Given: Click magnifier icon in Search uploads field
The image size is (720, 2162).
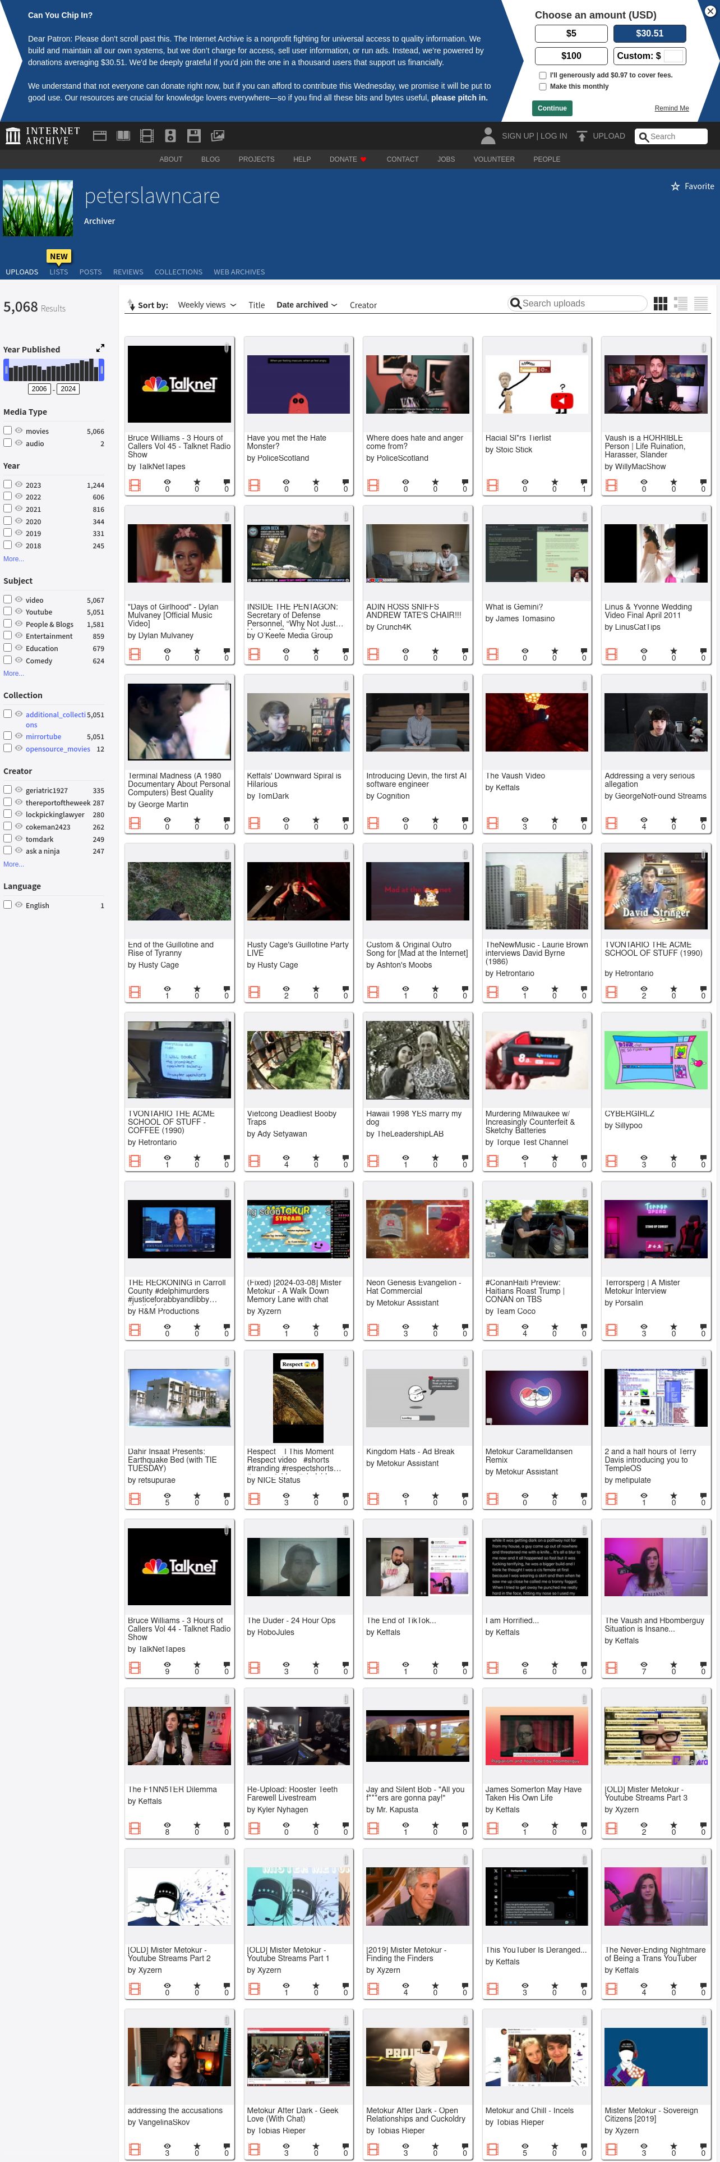Looking at the screenshot, I should pyautogui.click(x=515, y=303).
